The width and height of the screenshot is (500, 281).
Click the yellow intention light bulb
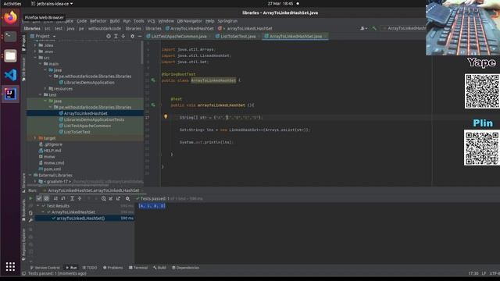pos(166,117)
